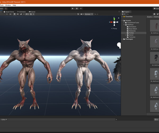Toggle grid snapping icon in main toolbar
159x133 pixels.
pos(6,9)
